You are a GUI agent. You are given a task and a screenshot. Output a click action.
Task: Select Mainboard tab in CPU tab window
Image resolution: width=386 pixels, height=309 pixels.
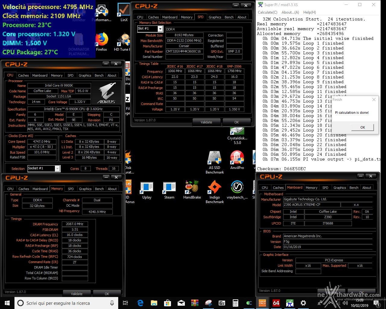click(40, 75)
